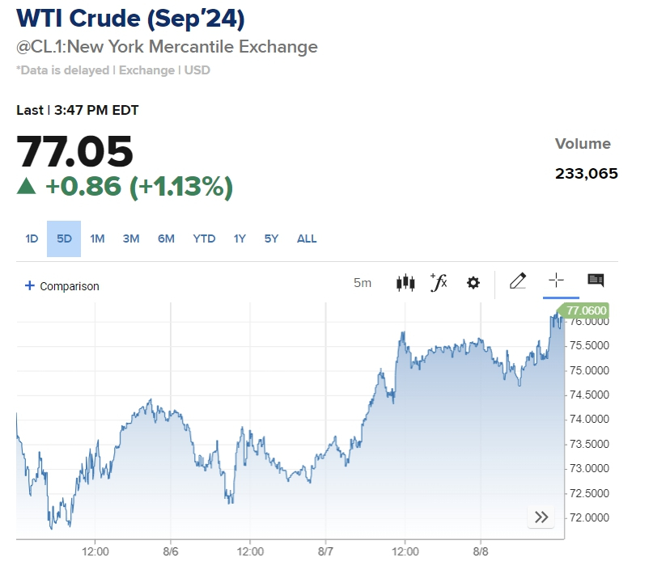Open chart settings gear
Image resolution: width=649 pixels, height=570 pixels.
(x=473, y=283)
